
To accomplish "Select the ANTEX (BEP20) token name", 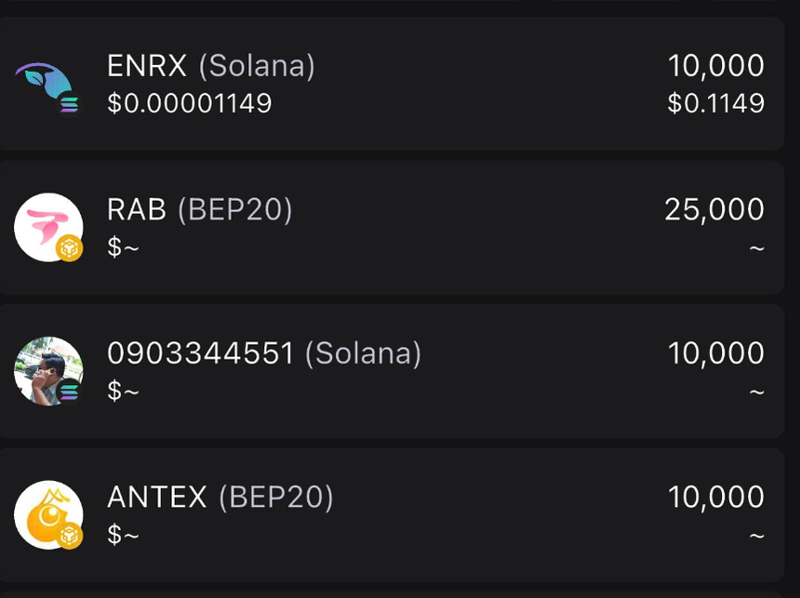I will 220,498.
